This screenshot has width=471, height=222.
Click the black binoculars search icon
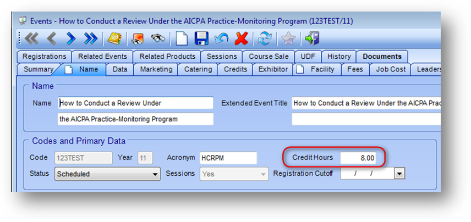coord(158,38)
